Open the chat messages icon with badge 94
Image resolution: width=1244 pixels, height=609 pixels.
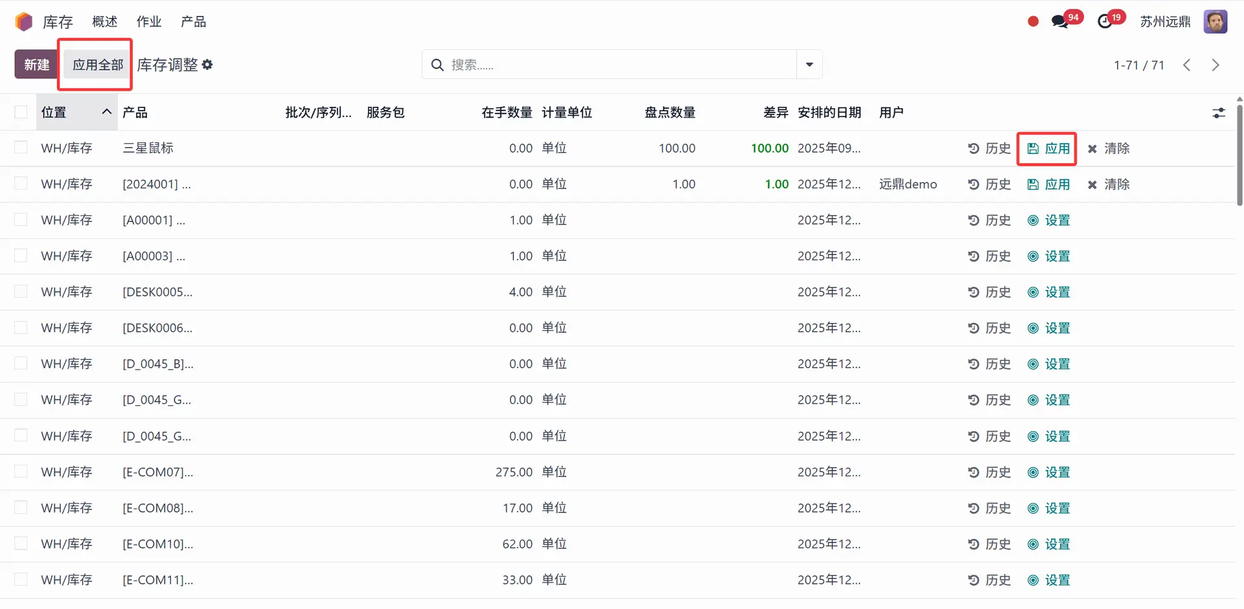click(1060, 21)
